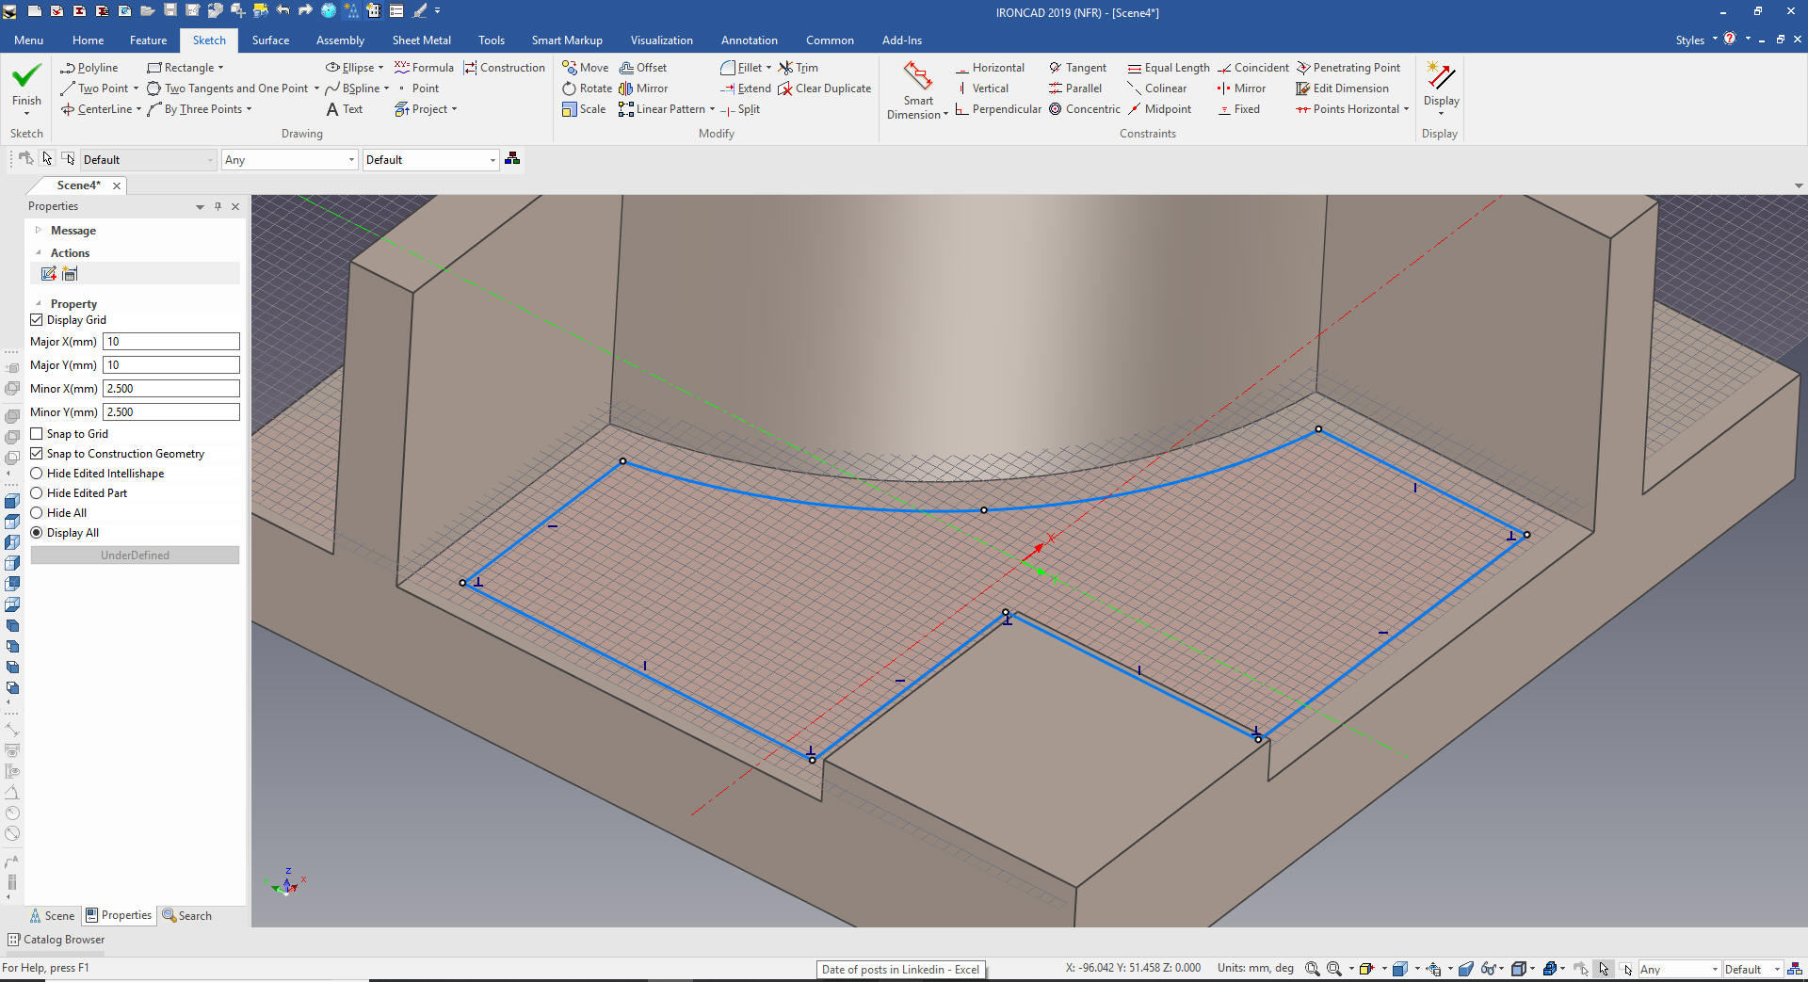Open the Rectangle tool dropdown arrow
Screen dimensions: 1808x982
pyautogui.click(x=221, y=68)
